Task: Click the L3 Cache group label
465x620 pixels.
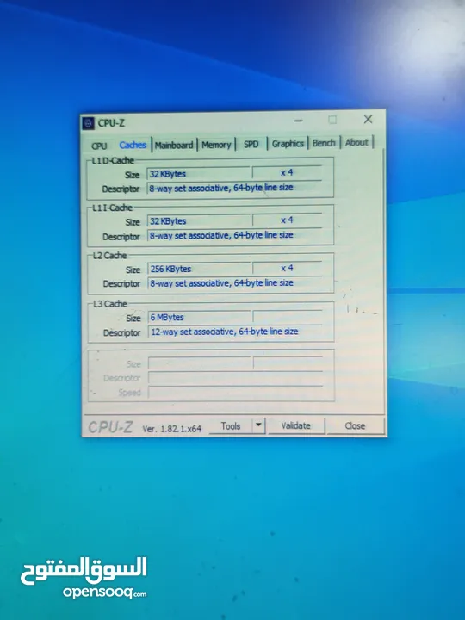Action: tap(110, 304)
